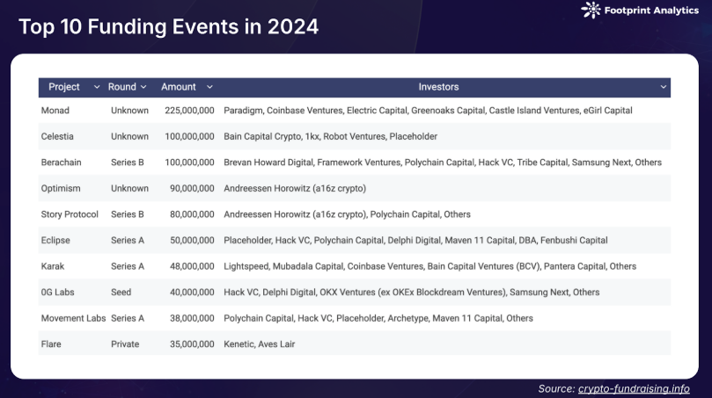Select the Monad project row
The height and width of the screenshot is (398, 712).
355,110
